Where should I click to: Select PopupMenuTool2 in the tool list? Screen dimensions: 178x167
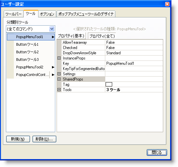[x=31, y=67]
